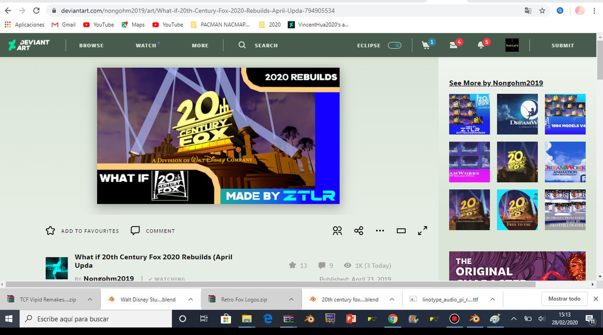The height and width of the screenshot is (335, 603).
Task: Open Task View on the taskbar
Action: point(204,319)
